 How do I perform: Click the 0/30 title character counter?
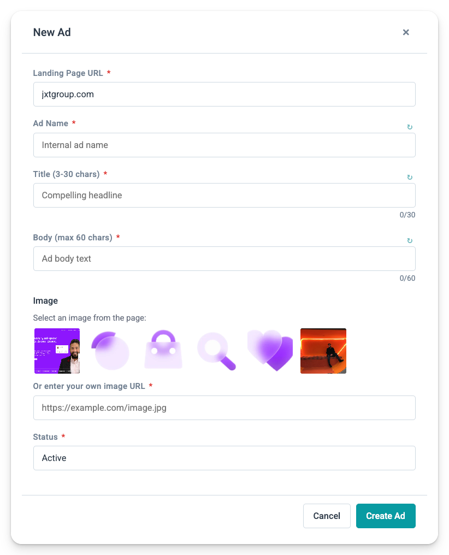coord(407,215)
